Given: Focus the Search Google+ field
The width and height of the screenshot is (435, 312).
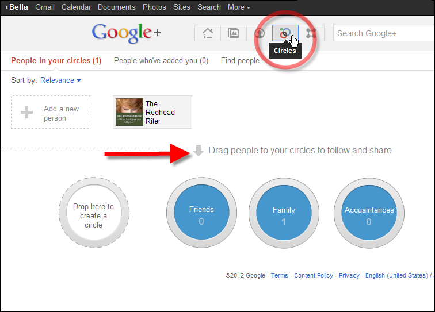Looking at the screenshot, I should tap(384, 33).
